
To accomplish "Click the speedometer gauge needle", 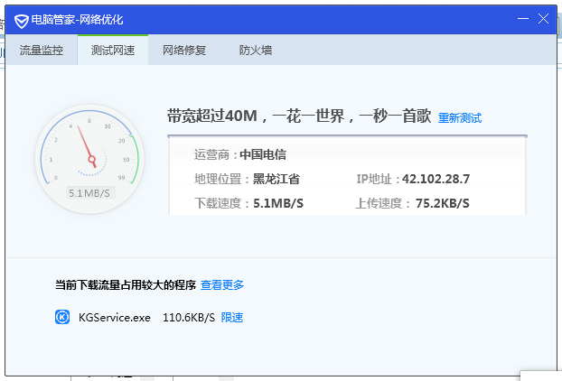I will point(87,146).
